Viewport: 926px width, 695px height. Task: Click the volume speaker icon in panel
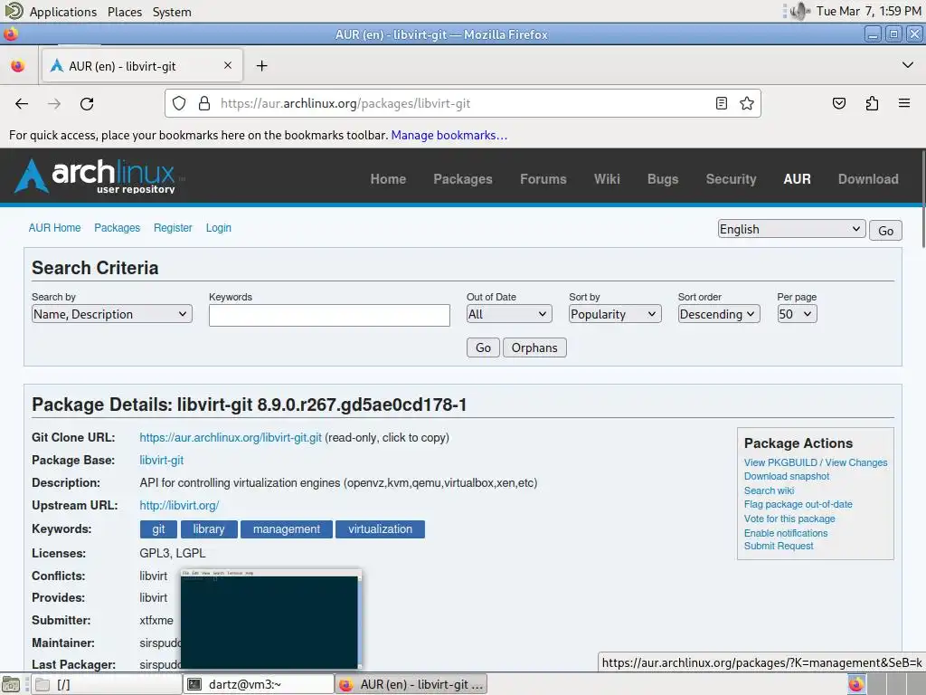coord(799,11)
